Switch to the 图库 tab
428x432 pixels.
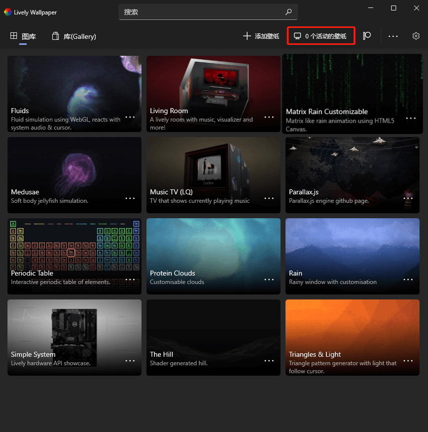tap(23, 36)
